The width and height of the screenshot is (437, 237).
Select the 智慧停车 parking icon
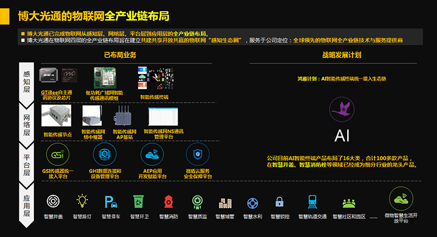click(111, 202)
